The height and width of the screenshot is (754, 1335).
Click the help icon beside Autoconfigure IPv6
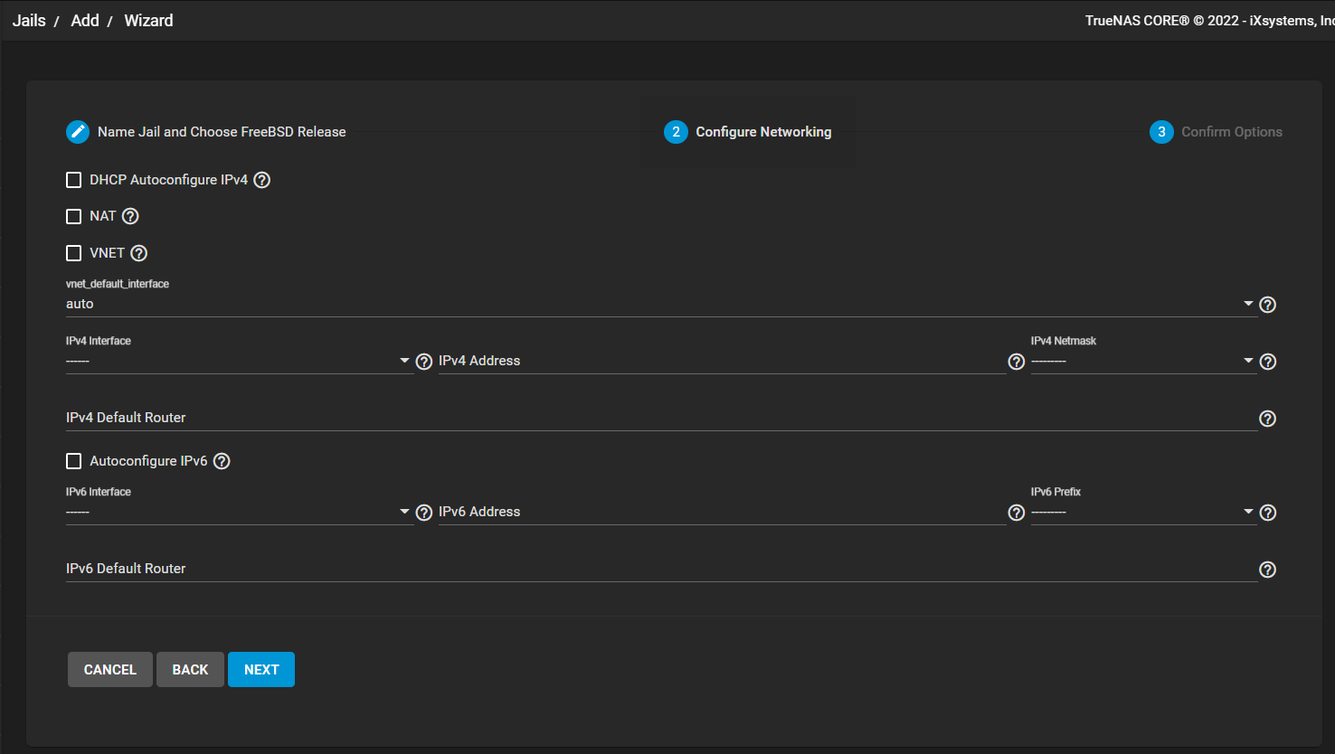point(222,461)
